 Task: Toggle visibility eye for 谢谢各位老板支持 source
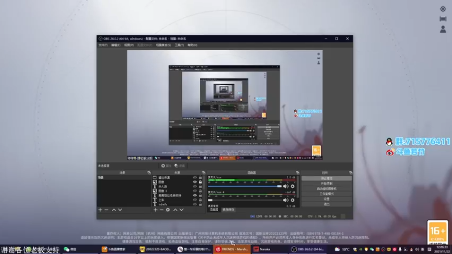coord(195,195)
